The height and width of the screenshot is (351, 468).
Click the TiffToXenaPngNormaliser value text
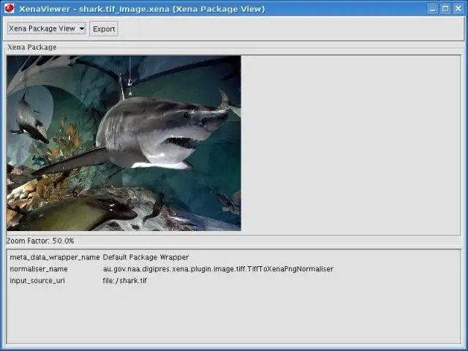click(x=218, y=269)
